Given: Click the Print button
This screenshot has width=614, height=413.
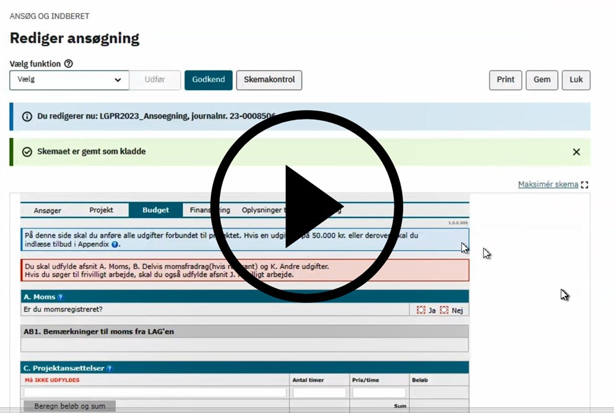Looking at the screenshot, I should [505, 80].
